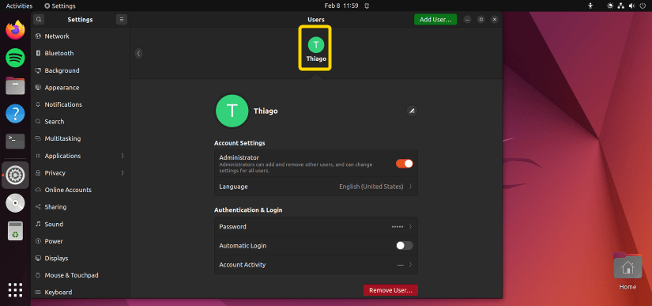The height and width of the screenshot is (306, 652).
Task: Select Bluetooth in the sidebar
Action: [x=81, y=53]
